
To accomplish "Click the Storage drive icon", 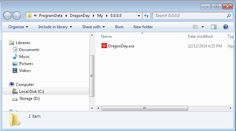I will coord(15,99).
